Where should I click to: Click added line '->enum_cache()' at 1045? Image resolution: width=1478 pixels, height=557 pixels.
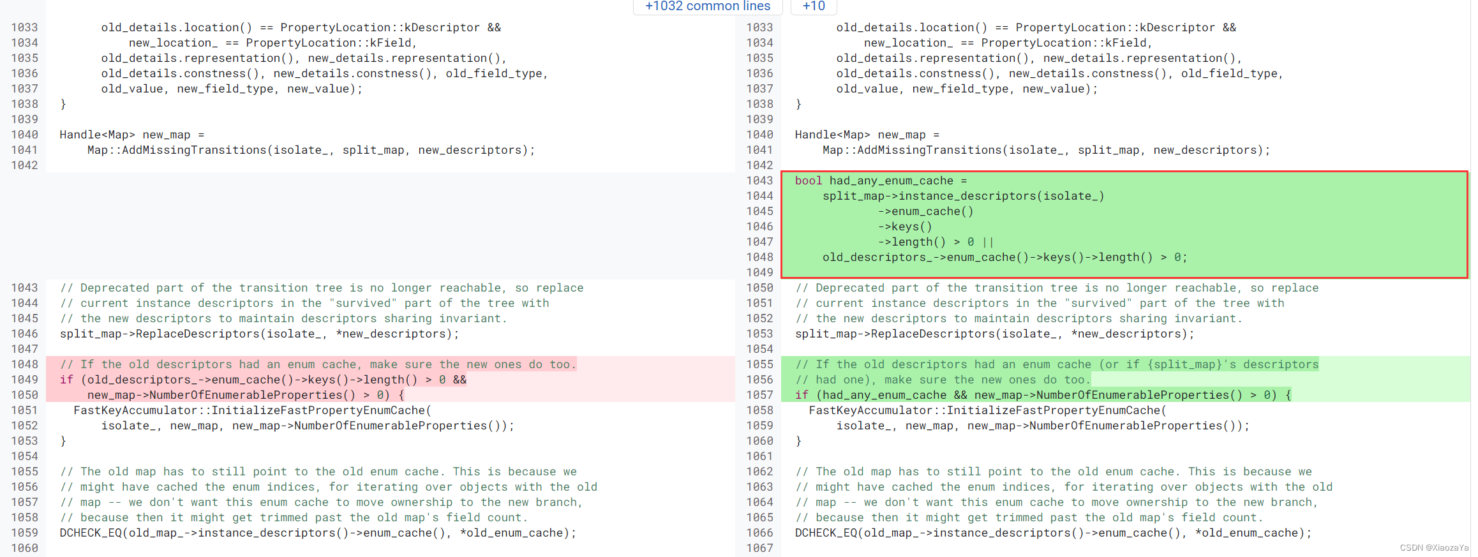pyautogui.click(x=925, y=211)
